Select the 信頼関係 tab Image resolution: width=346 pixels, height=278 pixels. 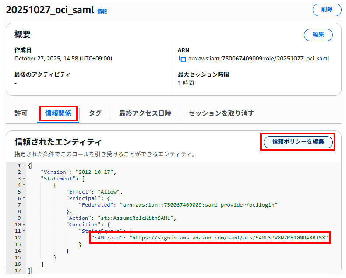tap(58, 113)
